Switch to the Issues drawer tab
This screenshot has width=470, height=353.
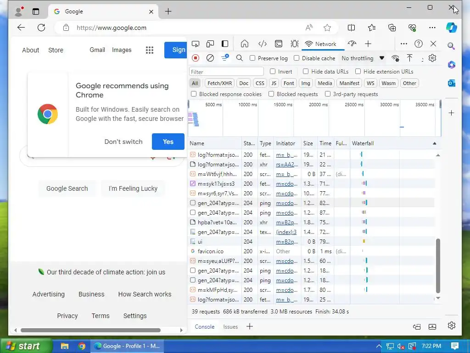pyautogui.click(x=230, y=327)
